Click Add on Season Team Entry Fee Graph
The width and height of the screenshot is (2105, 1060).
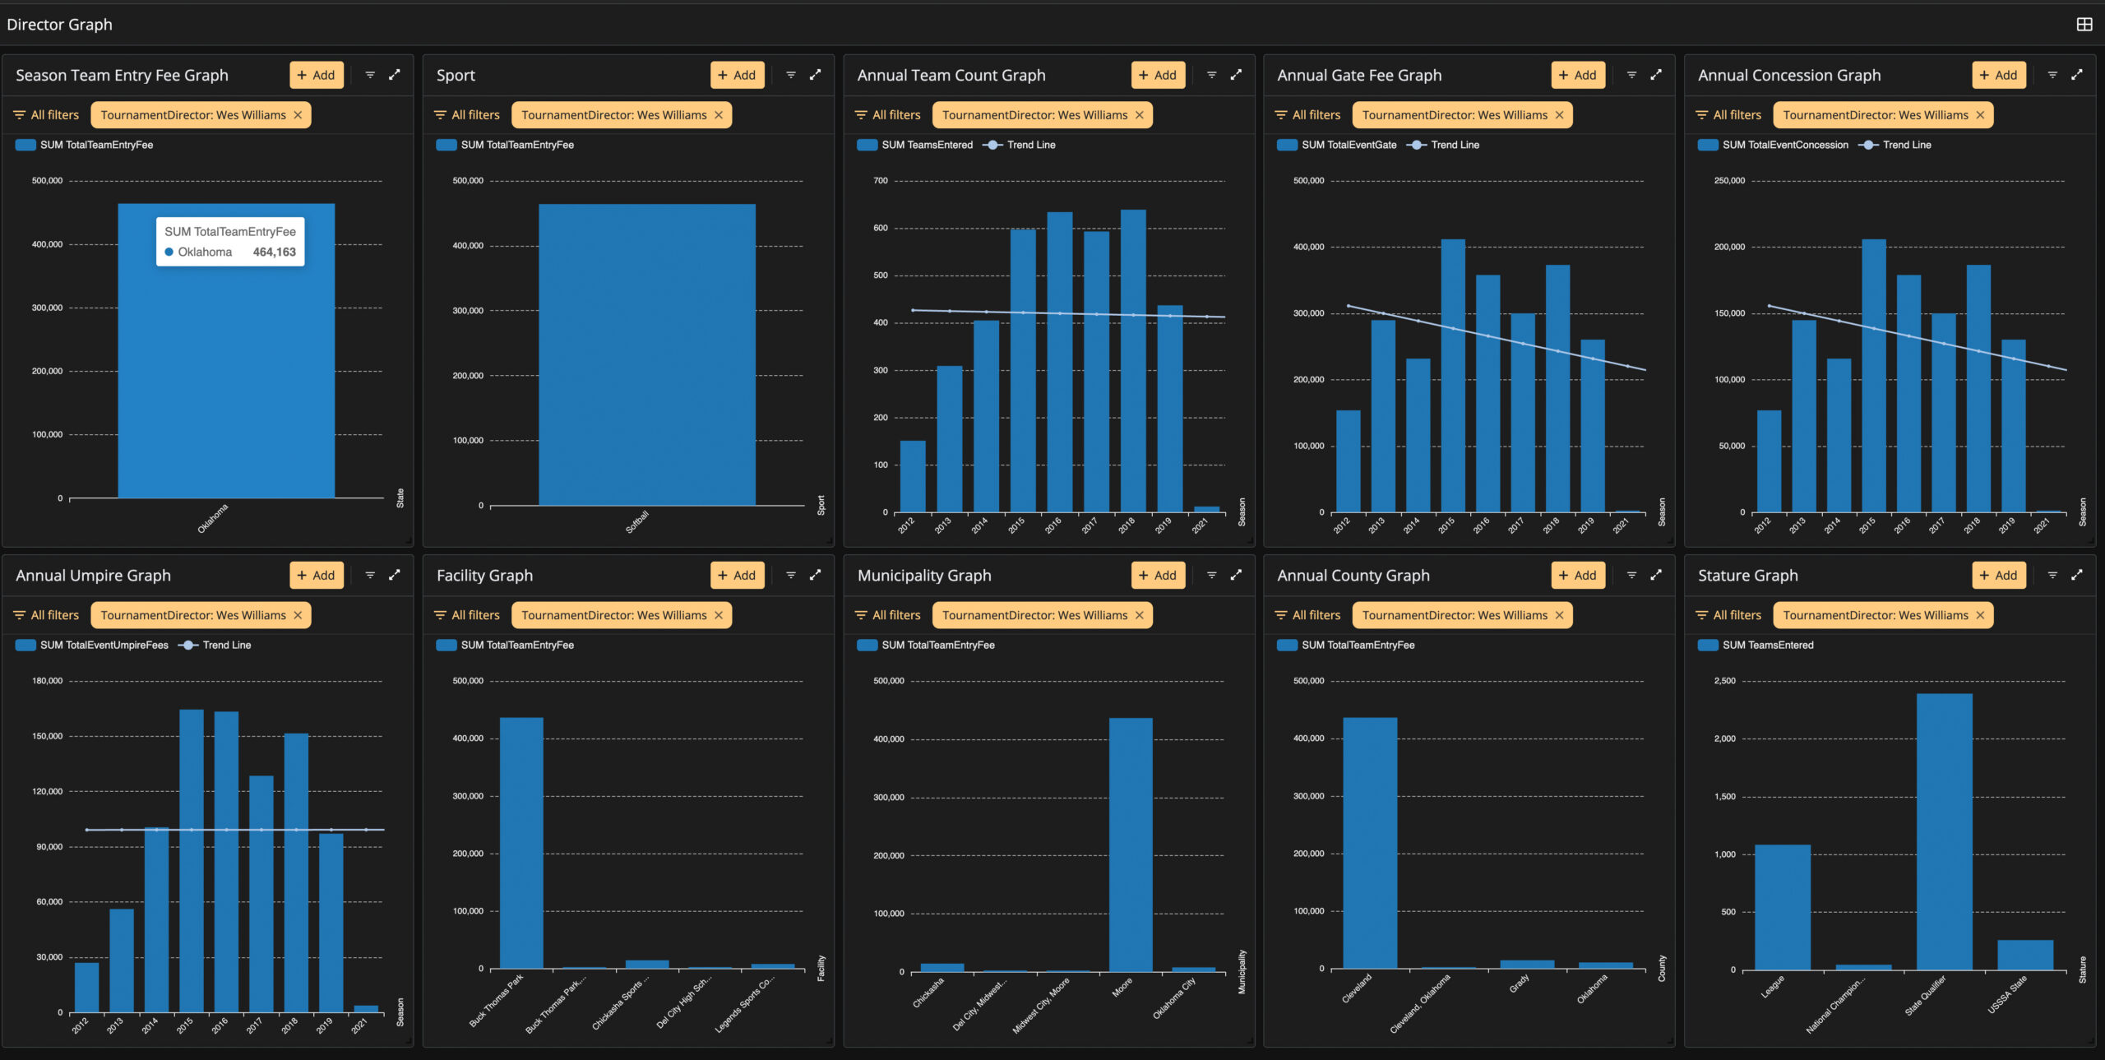pyautogui.click(x=317, y=75)
